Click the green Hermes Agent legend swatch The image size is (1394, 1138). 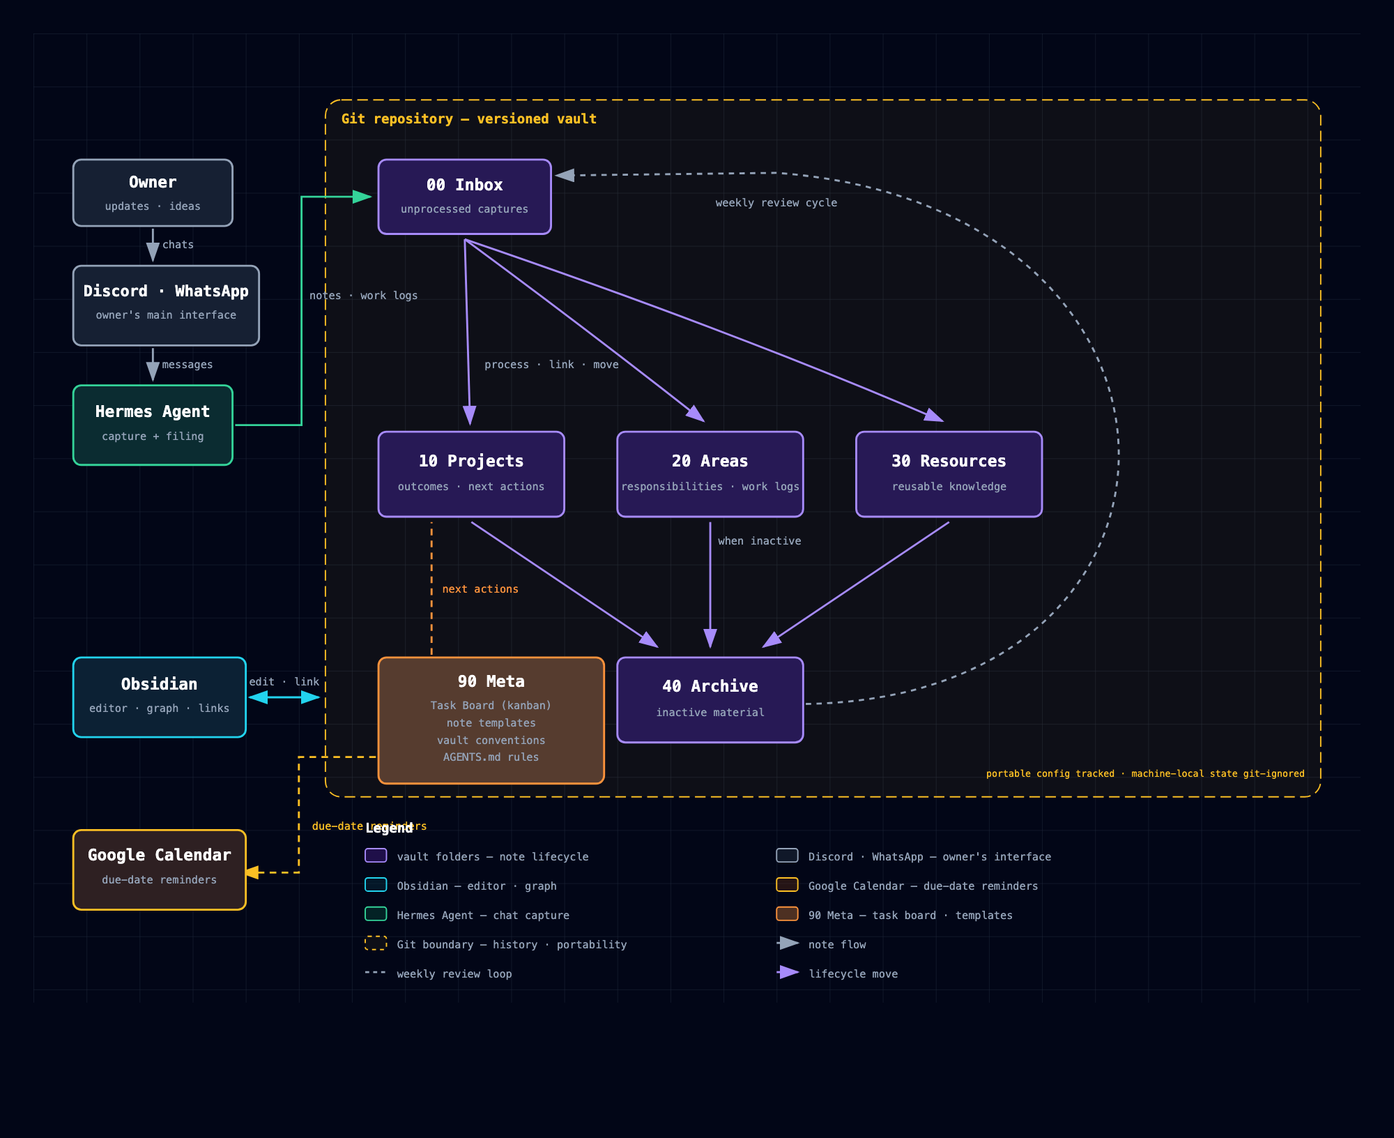376,914
